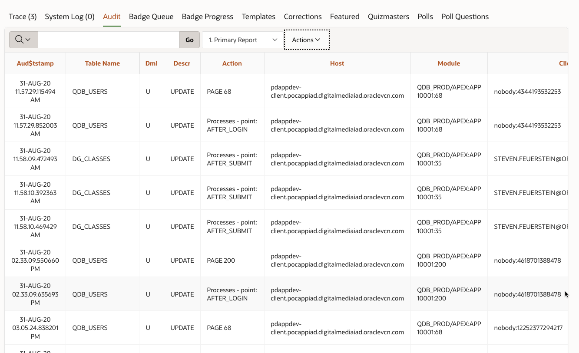The height and width of the screenshot is (353, 579).
Task: Sort rows by the Dml column
Action: 151,63
